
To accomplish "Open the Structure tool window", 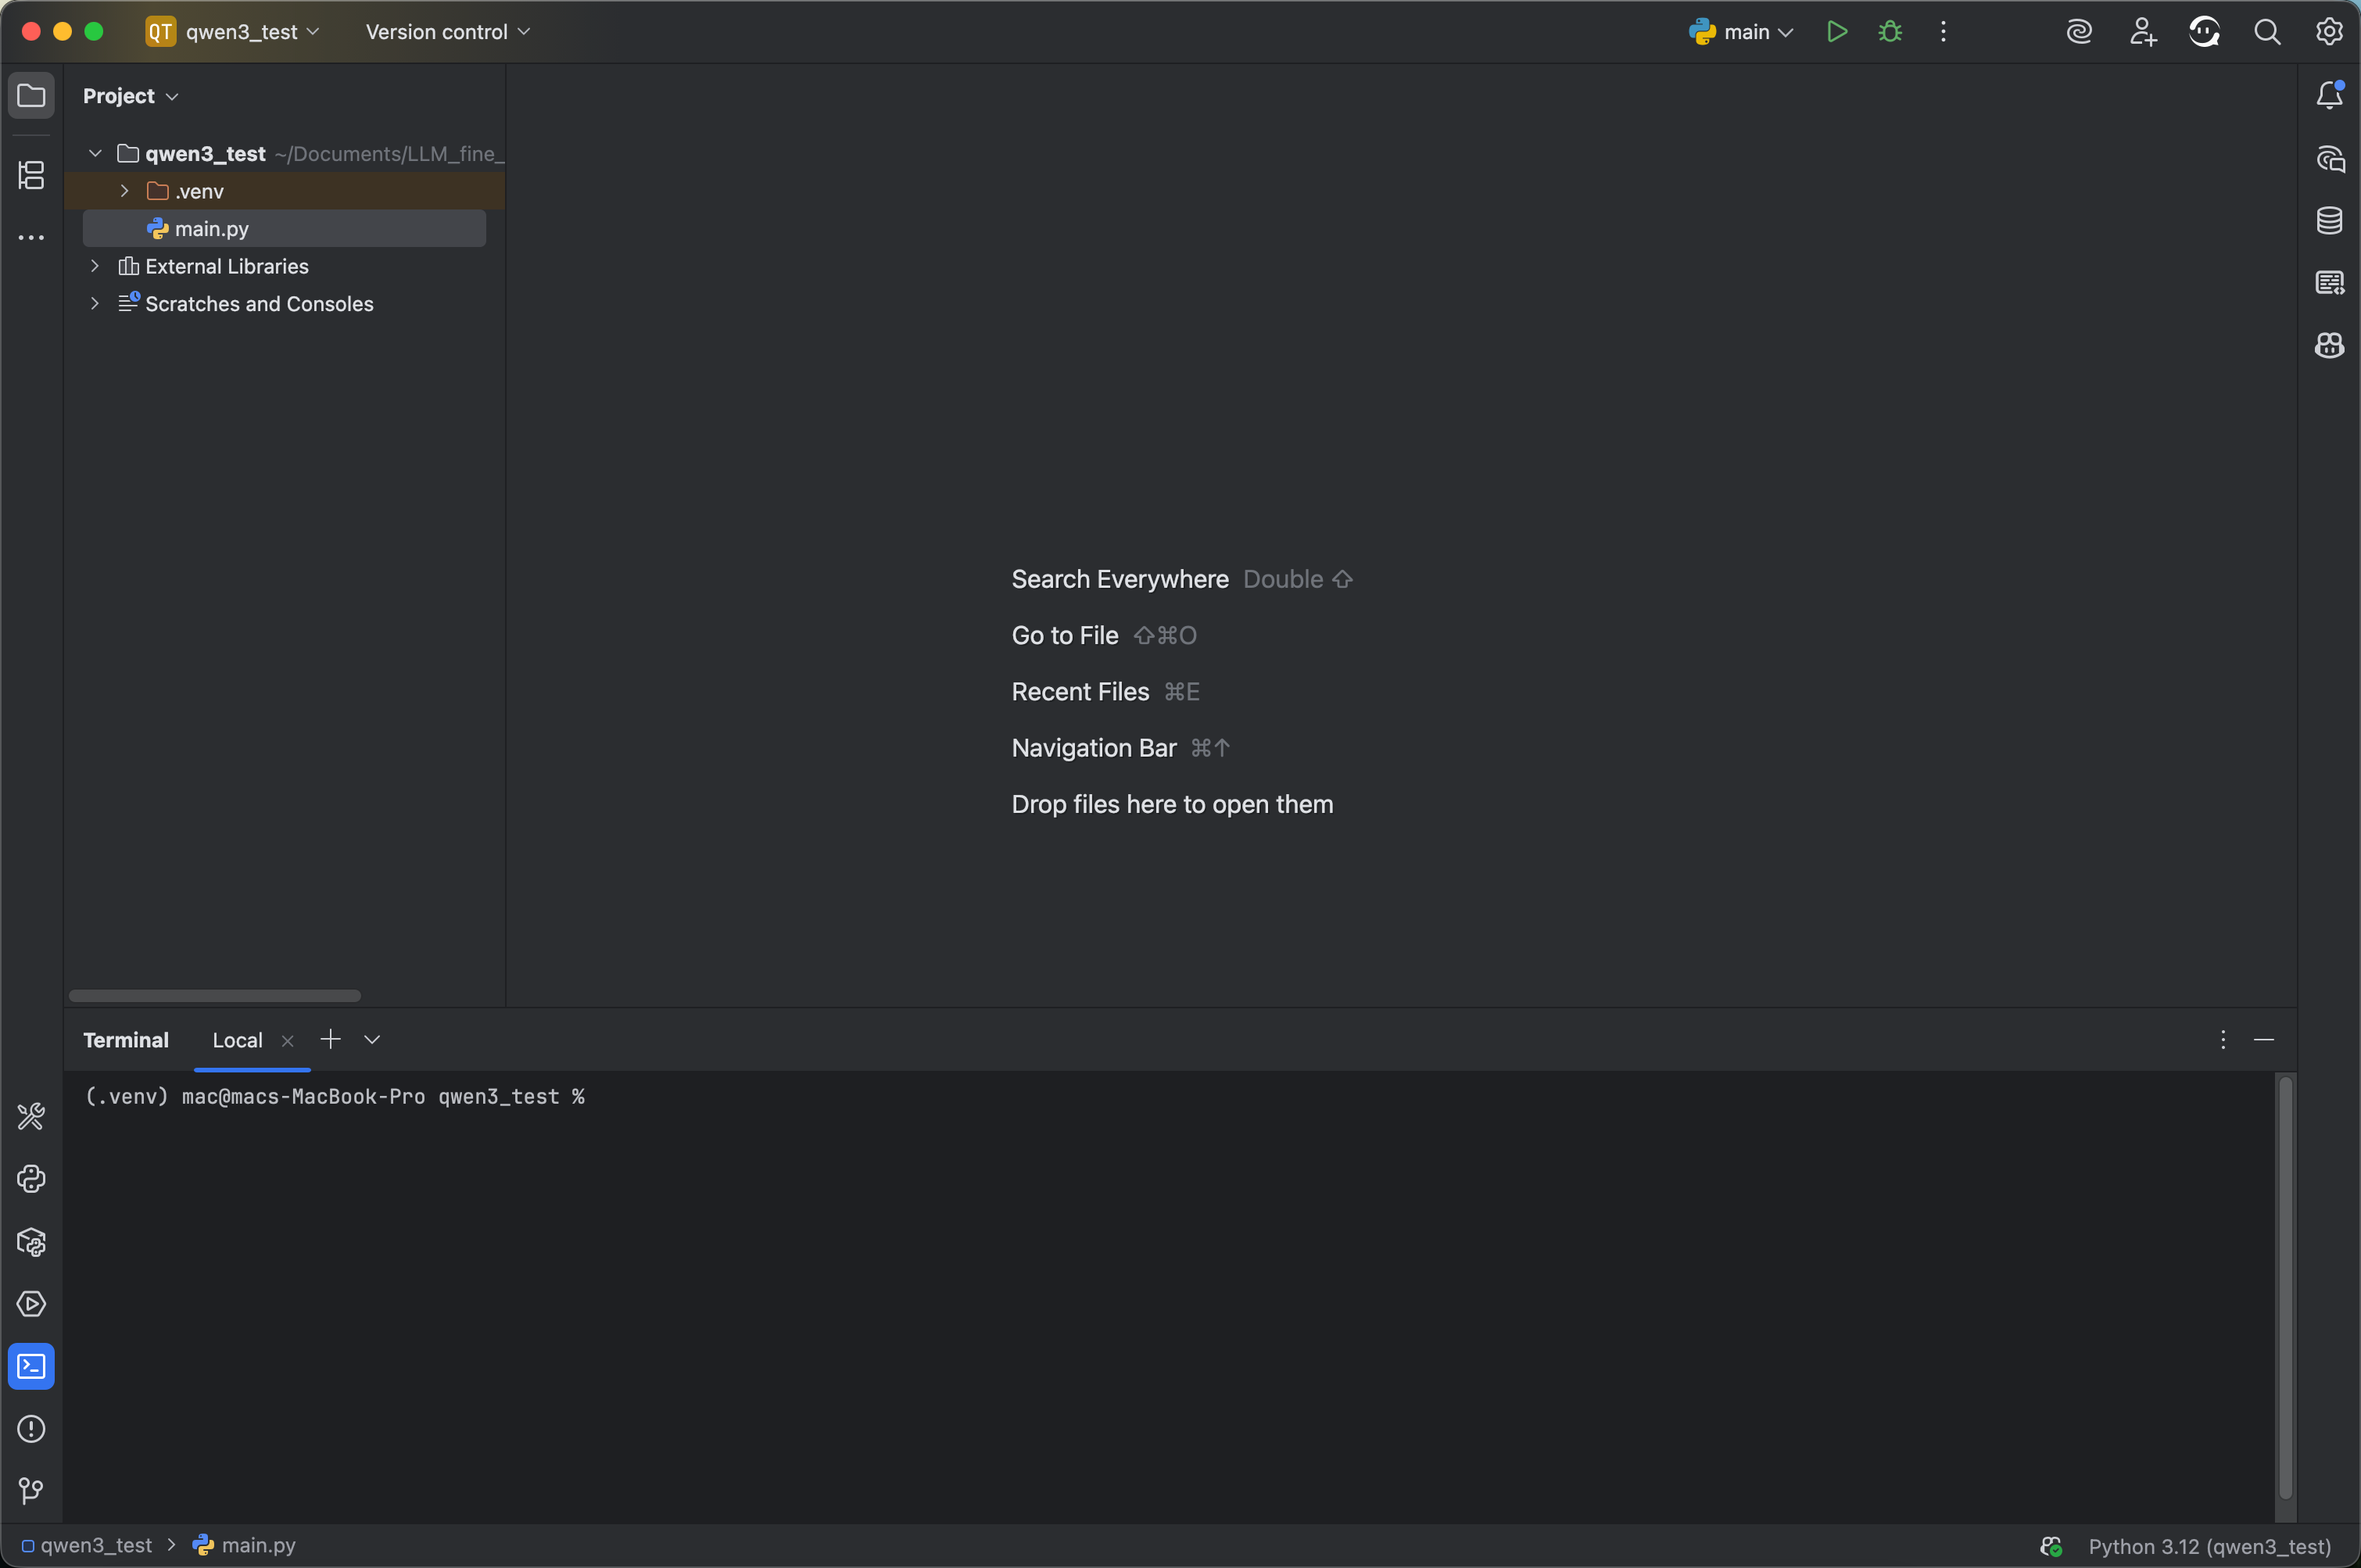I will coord(31,176).
